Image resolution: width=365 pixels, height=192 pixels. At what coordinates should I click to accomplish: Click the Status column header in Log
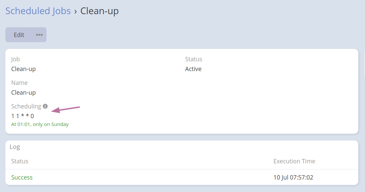coord(20,161)
